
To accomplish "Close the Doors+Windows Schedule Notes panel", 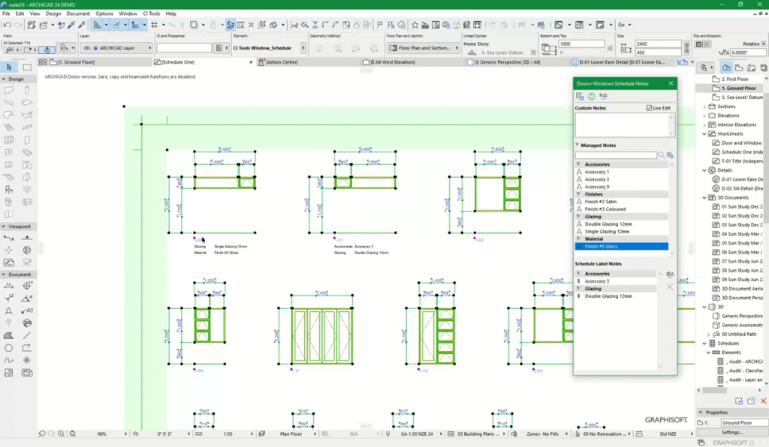I will point(671,84).
